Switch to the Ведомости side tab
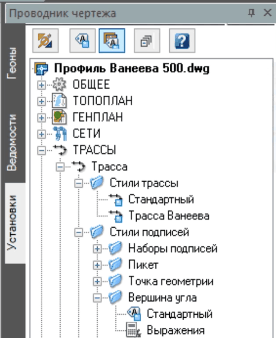276x338 pixels. pyautogui.click(x=12, y=142)
